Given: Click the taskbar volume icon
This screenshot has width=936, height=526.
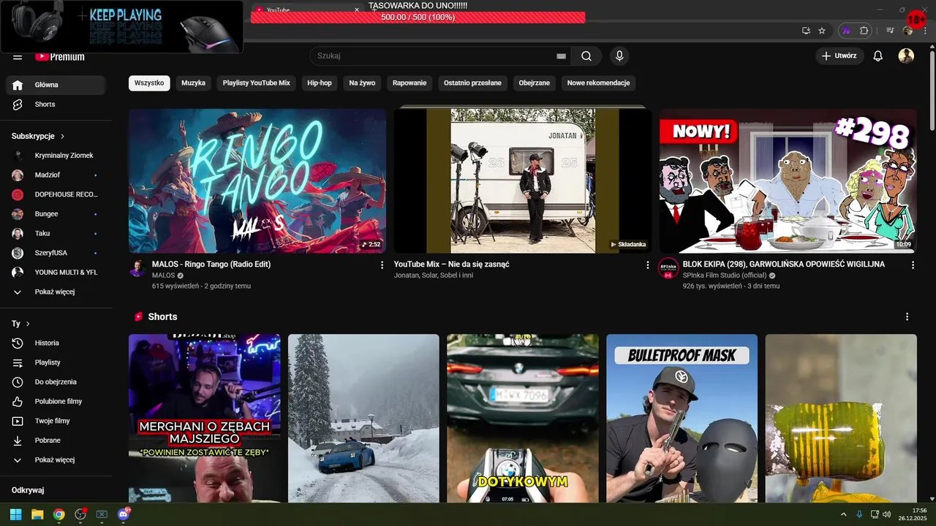Looking at the screenshot, I should 886,514.
